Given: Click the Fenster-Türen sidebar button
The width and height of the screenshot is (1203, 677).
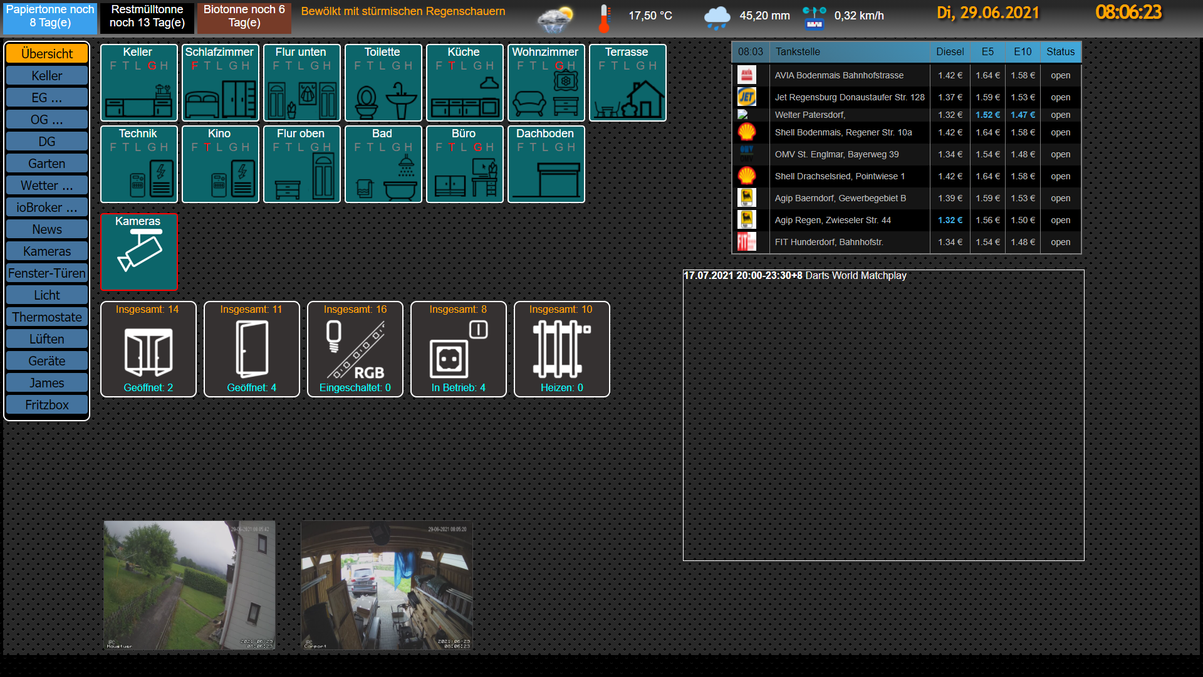Looking at the screenshot, I should 47,273.
